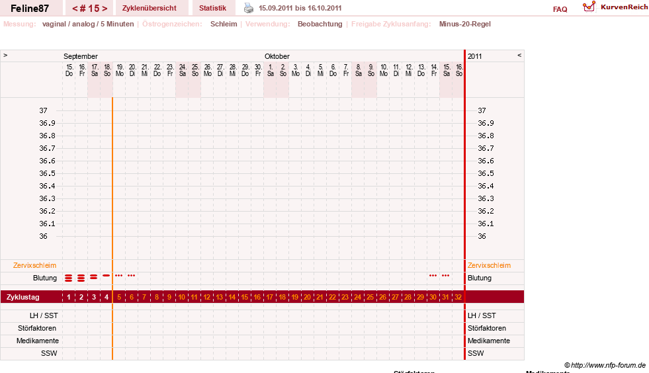This screenshot has width=649, height=373.
Task: Open the Zyklenübersicht tab
Action: coord(149,8)
